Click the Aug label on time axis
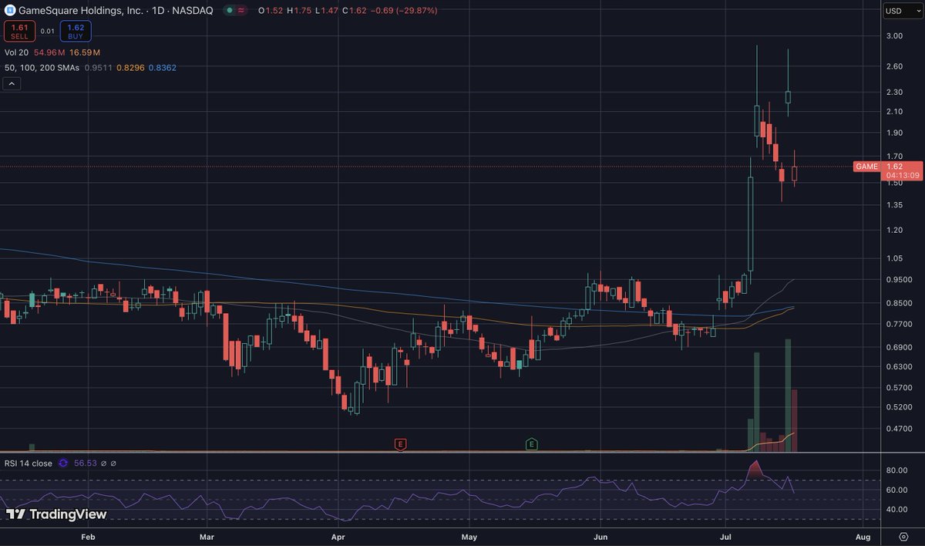This screenshot has width=925, height=546. [863, 536]
